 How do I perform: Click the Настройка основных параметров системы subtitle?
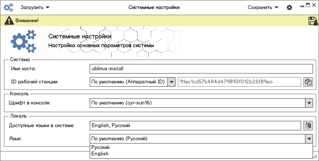point(101,45)
